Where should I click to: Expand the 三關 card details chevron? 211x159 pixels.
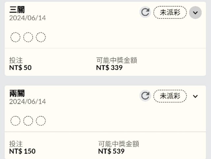click(x=195, y=13)
